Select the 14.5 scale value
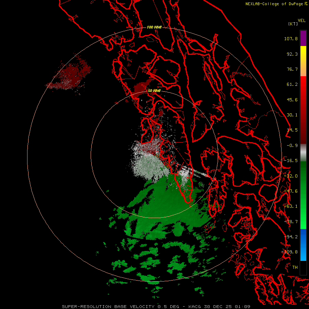309x309 pixels. click(292, 130)
